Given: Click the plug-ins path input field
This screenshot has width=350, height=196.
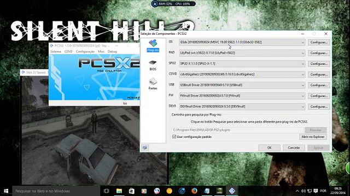Looking at the screenshot, I should point(237,130).
